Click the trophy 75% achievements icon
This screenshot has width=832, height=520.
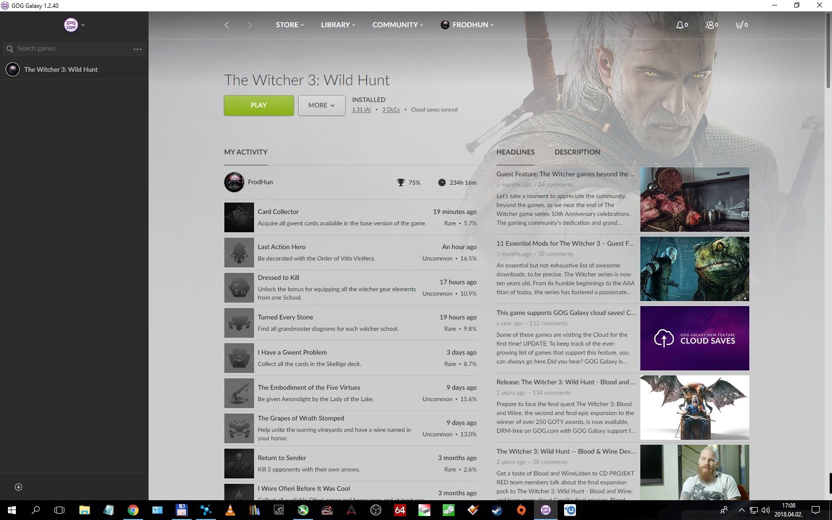tap(401, 183)
